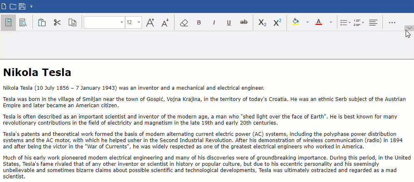Screen dimensions: 414x182
Task: Show more toolbar options with ellipsis
Action: point(392,22)
